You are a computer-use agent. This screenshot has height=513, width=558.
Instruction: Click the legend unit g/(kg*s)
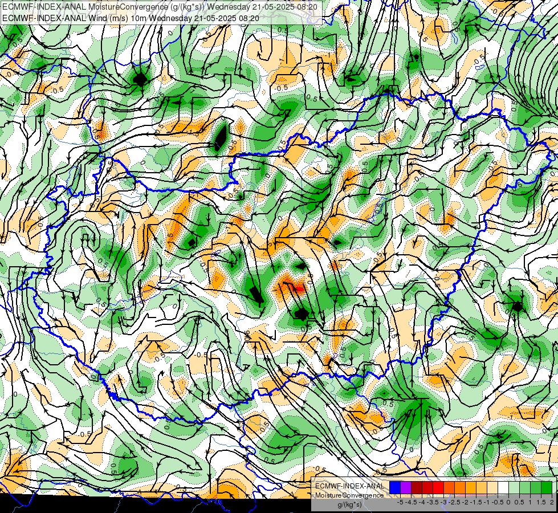coord(349,504)
